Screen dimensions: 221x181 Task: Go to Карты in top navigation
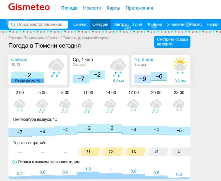(113, 8)
